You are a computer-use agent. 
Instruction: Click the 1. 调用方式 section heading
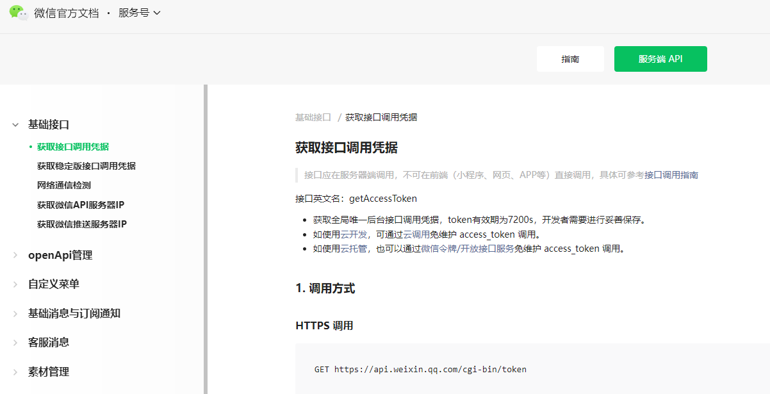325,288
